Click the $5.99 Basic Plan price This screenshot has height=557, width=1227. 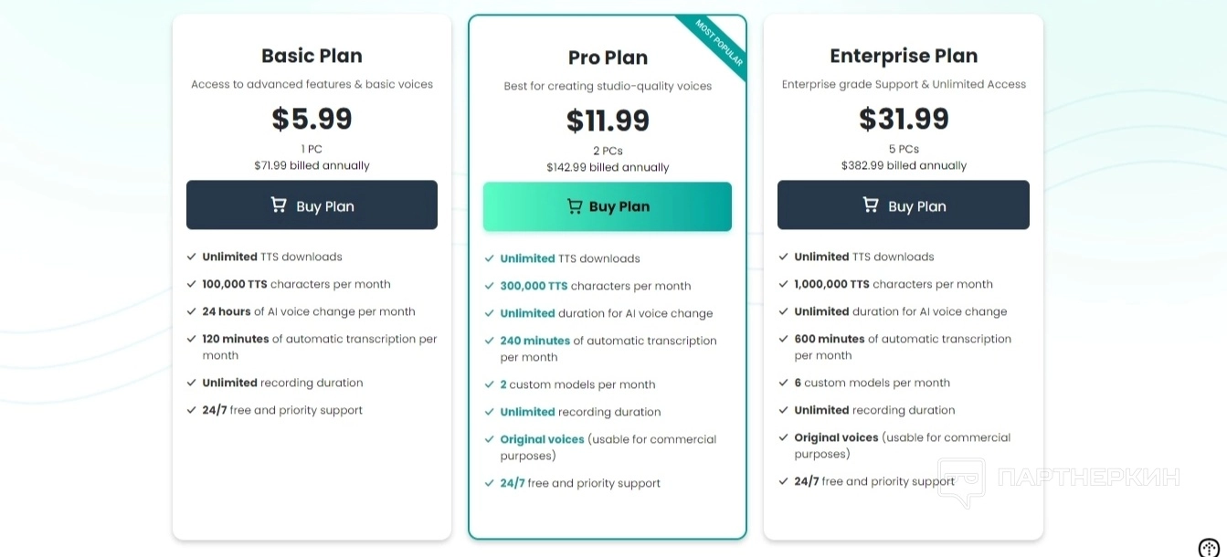[x=312, y=119]
